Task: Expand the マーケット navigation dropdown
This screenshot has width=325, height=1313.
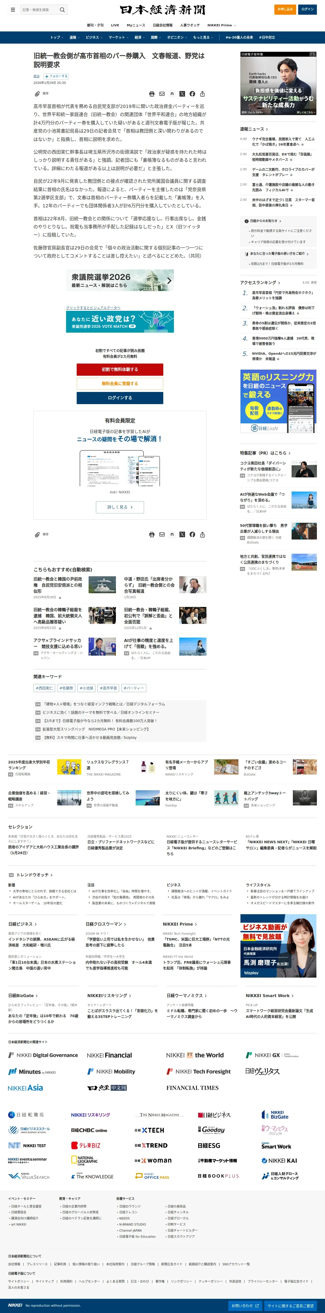Action: [118, 37]
